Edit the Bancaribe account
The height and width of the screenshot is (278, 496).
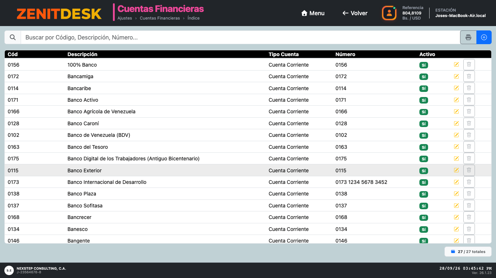coord(456,88)
